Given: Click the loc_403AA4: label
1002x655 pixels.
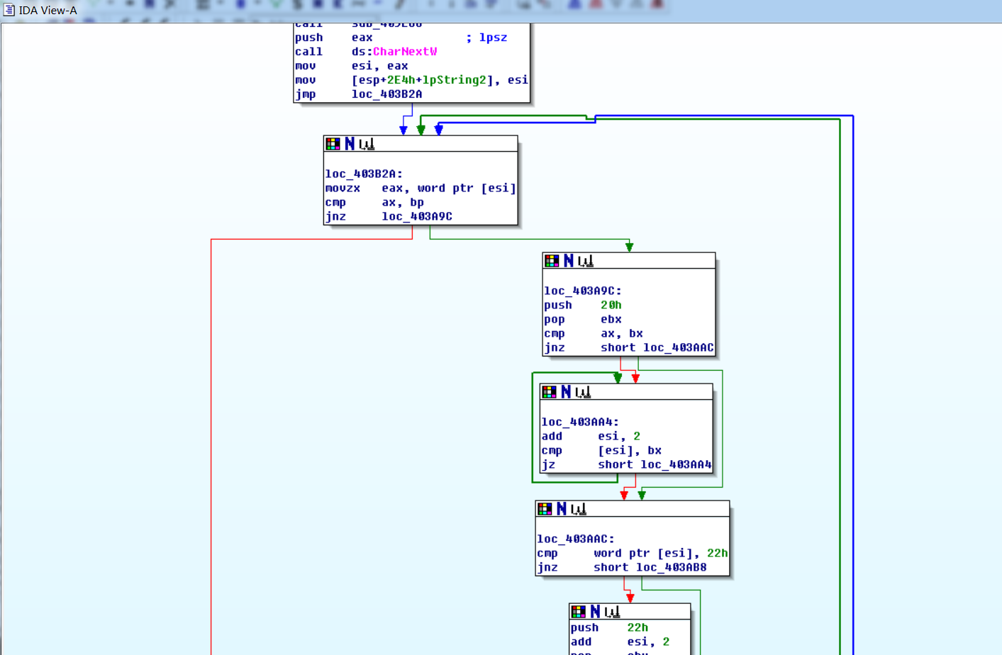Looking at the screenshot, I should tap(580, 422).
